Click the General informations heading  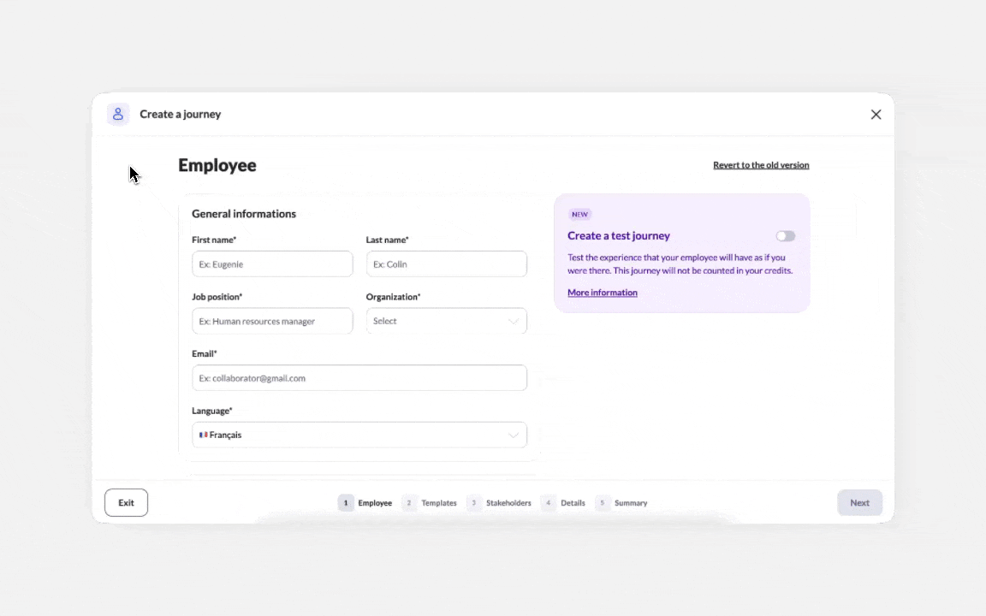click(x=244, y=214)
